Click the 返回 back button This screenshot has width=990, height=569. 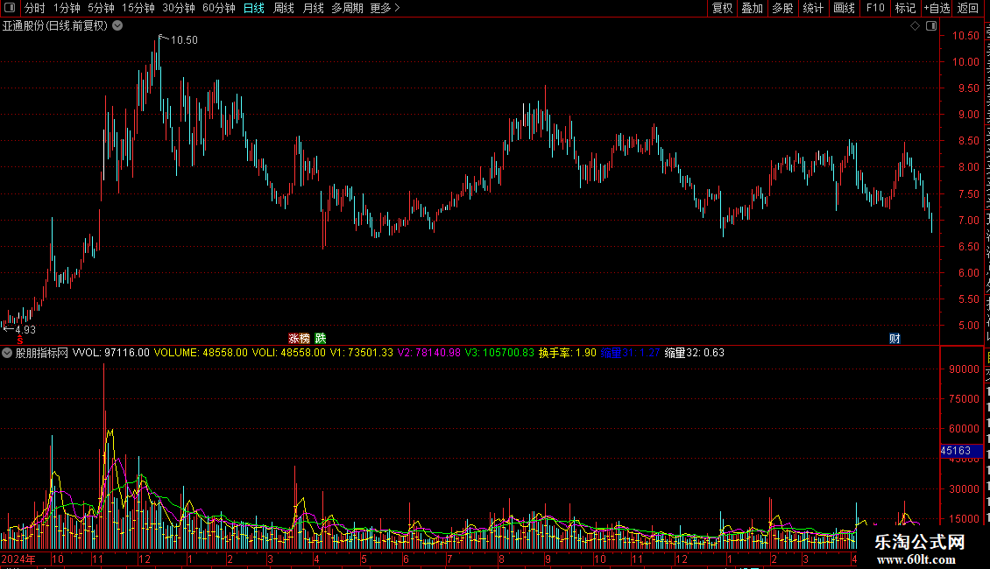pos(968,8)
